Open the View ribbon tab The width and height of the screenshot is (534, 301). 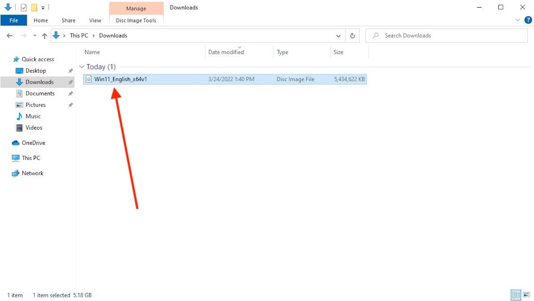[95, 20]
